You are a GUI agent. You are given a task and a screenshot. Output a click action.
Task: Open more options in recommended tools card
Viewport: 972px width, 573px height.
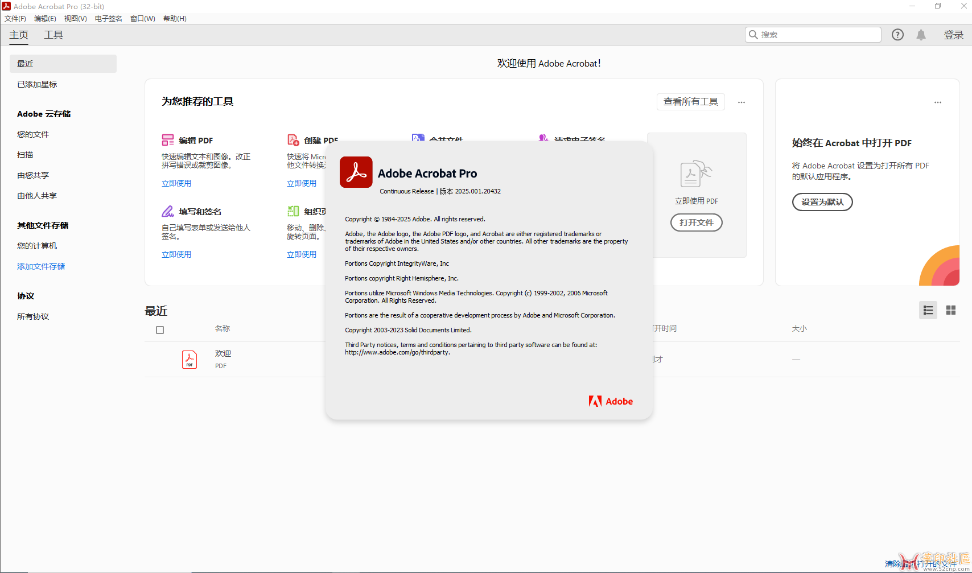coord(742,102)
